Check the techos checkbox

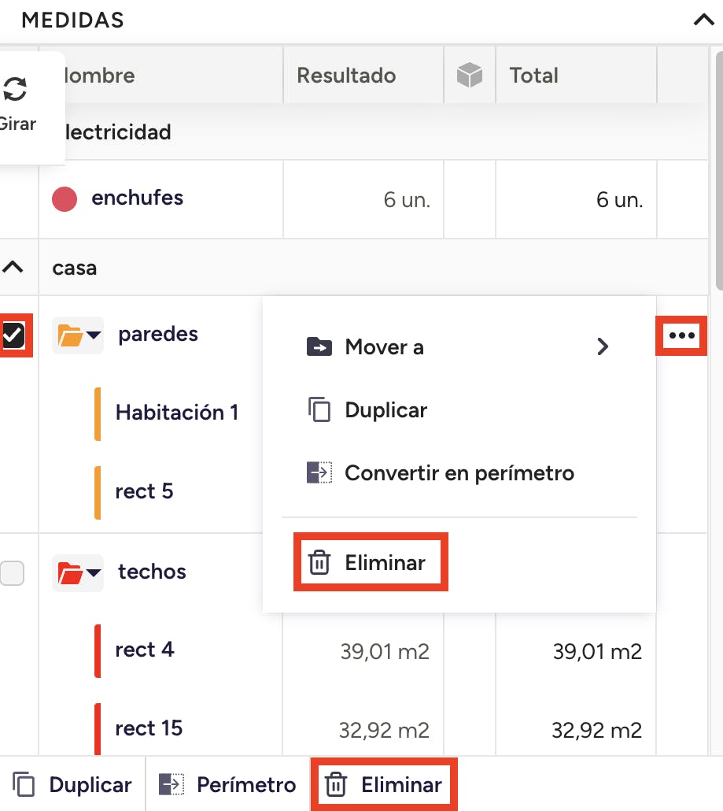click(13, 573)
